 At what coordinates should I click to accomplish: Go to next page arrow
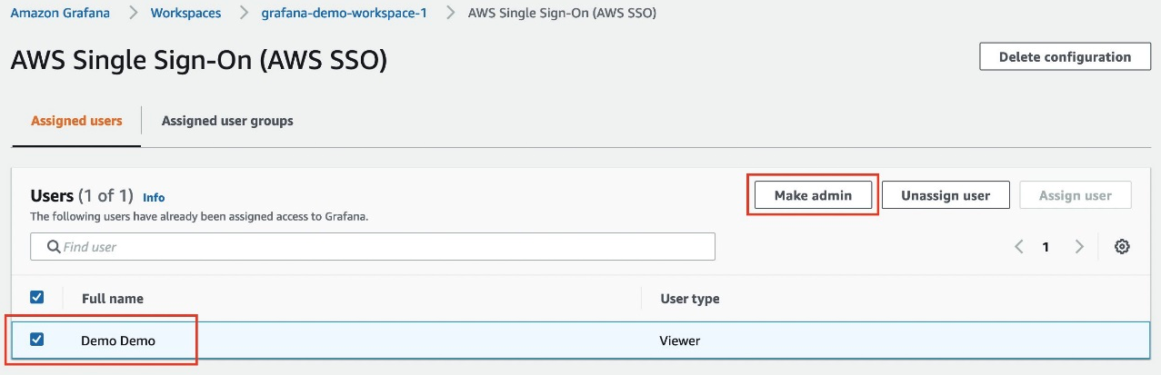(x=1079, y=247)
